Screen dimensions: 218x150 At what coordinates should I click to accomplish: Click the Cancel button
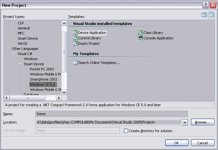click(203, 143)
